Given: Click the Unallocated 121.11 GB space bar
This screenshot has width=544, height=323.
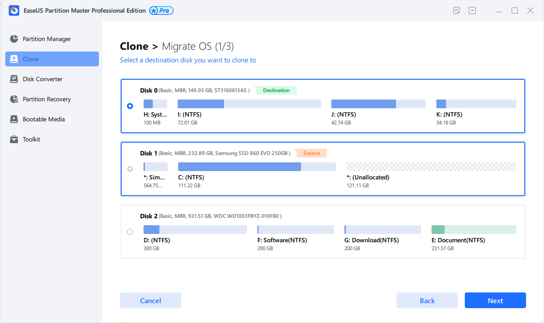Looking at the screenshot, I should (x=431, y=167).
